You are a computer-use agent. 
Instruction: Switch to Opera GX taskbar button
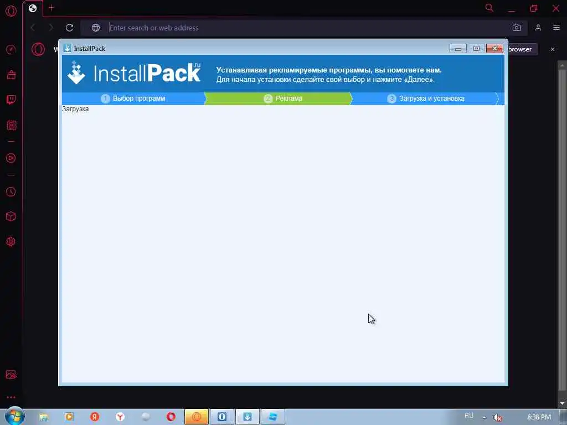[x=197, y=417]
